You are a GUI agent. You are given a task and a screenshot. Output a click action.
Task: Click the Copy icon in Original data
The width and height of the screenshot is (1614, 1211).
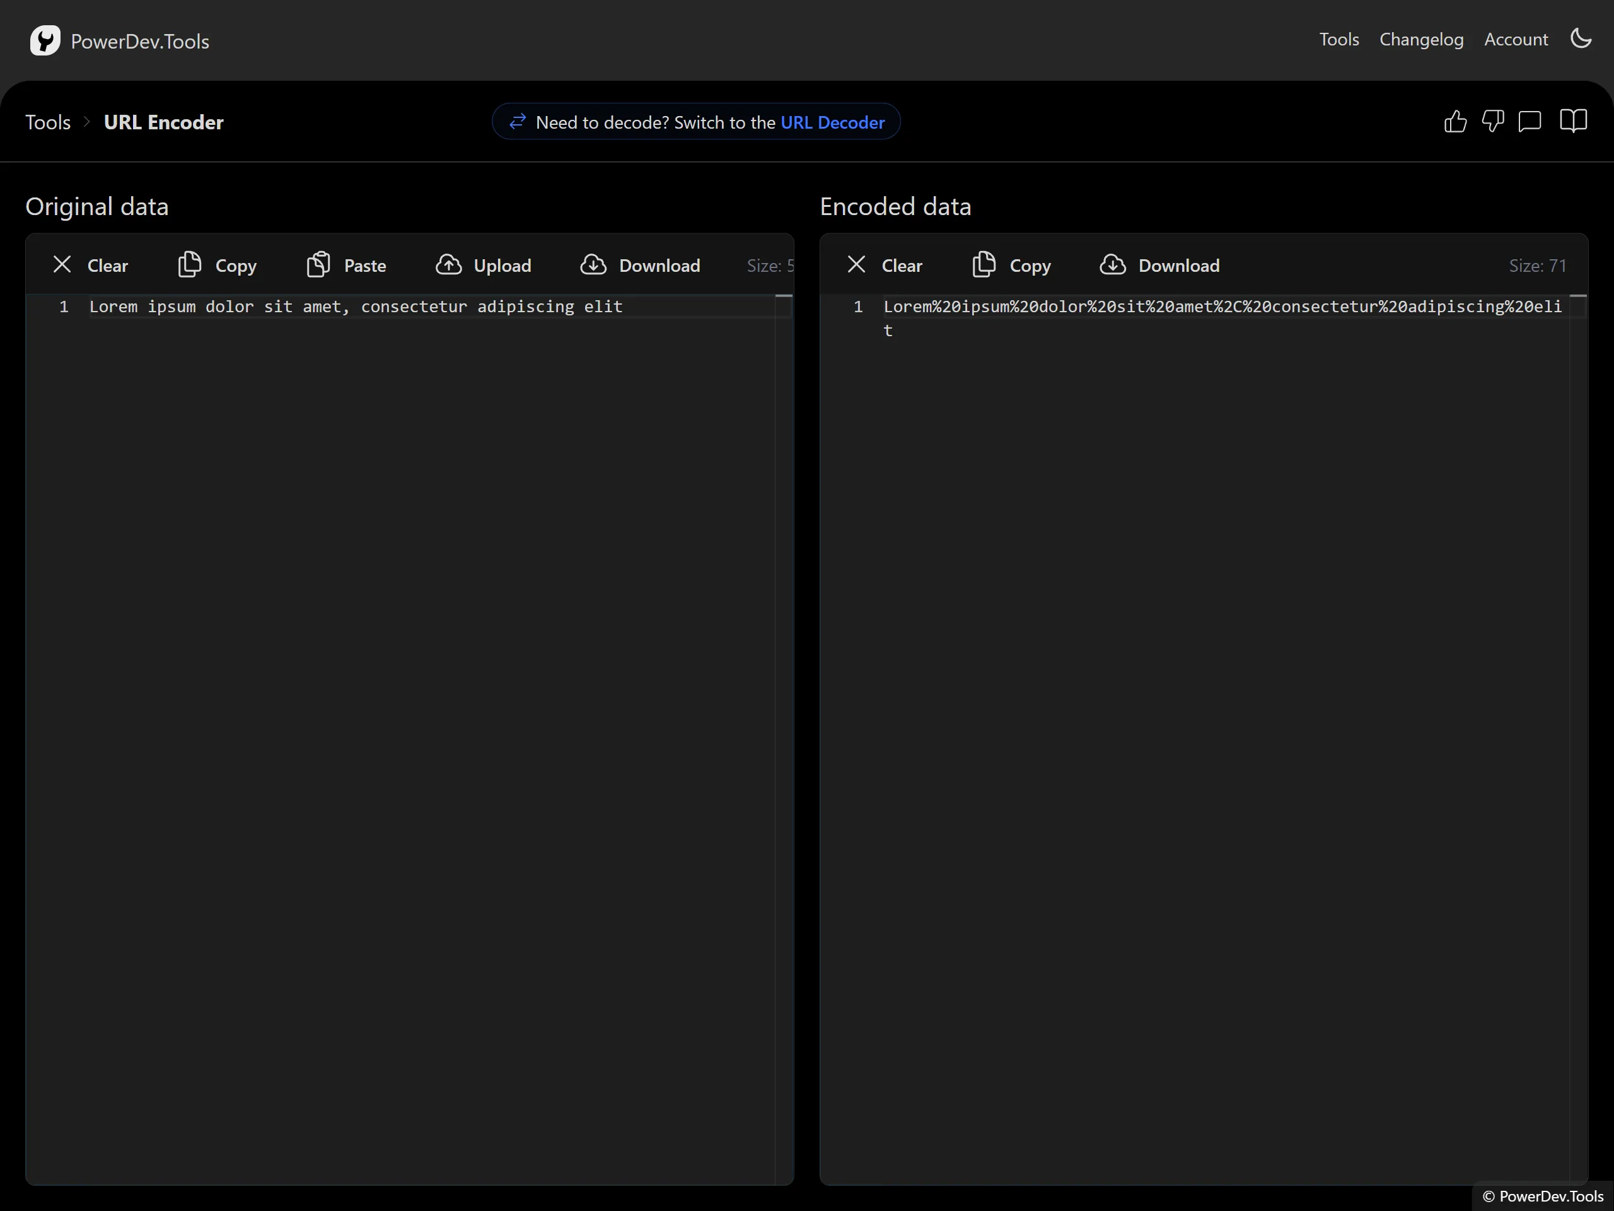pyautogui.click(x=190, y=264)
